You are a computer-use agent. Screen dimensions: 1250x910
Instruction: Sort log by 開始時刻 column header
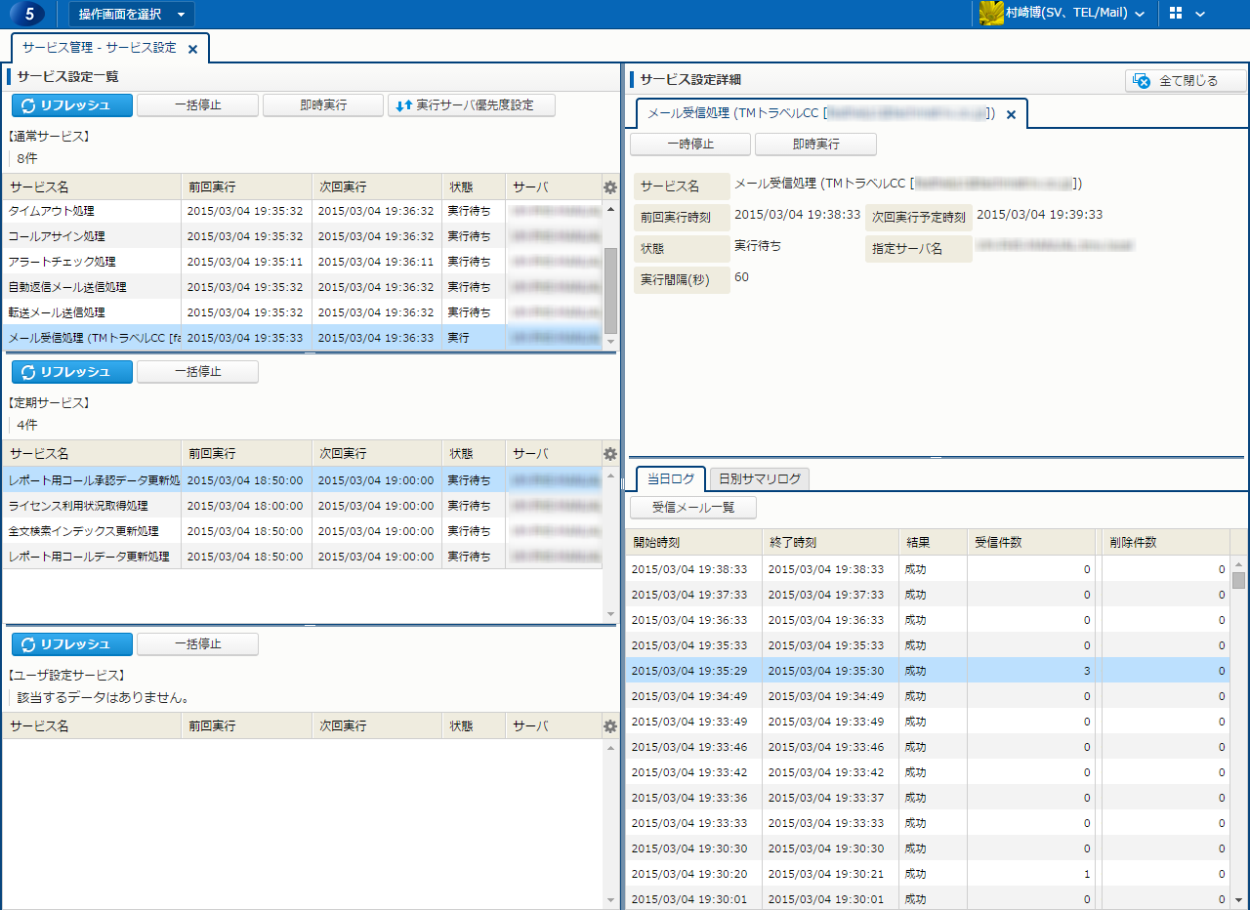pyautogui.click(x=693, y=542)
